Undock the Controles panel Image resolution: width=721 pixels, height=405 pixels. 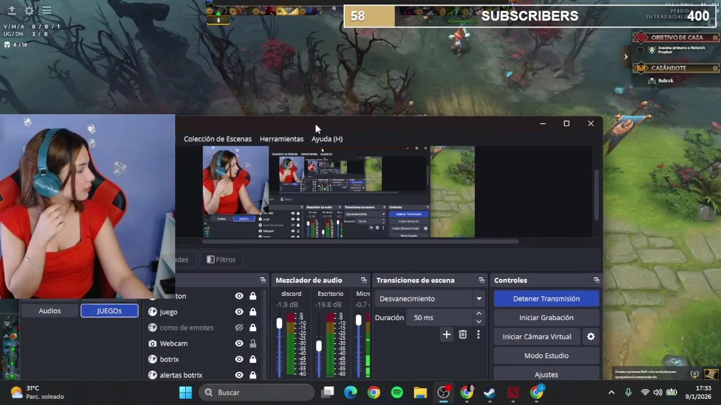click(x=597, y=280)
